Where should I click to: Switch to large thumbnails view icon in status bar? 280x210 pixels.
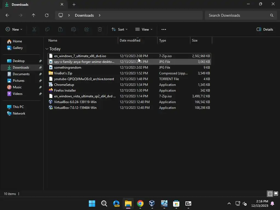tap(276, 194)
